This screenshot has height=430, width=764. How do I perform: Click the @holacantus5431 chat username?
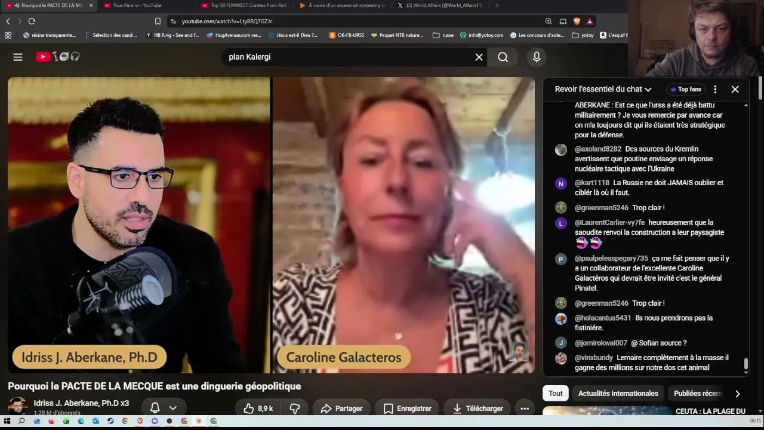[x=603, y=318]
